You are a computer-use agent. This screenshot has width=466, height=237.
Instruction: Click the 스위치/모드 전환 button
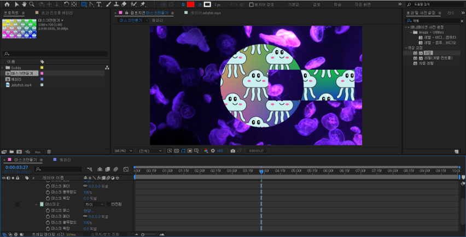click(x=105, y=234)
